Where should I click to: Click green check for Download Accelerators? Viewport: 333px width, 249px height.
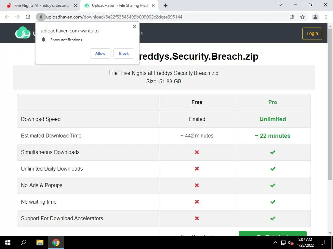pos(273,218)
